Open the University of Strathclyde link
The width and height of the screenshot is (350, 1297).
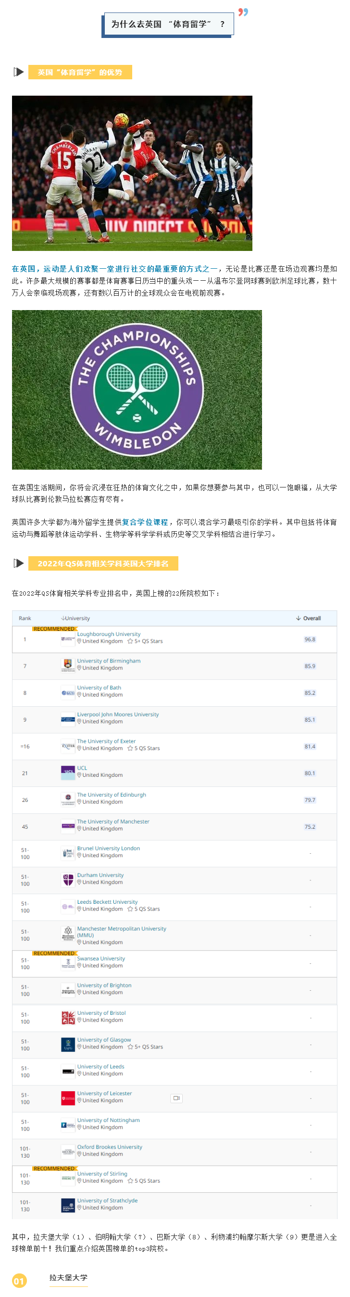107,1200
